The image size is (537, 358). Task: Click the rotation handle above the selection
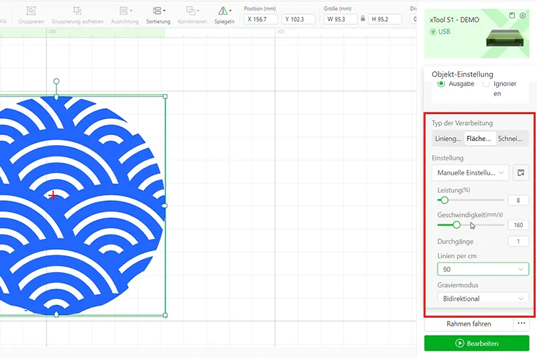(56, 81)
